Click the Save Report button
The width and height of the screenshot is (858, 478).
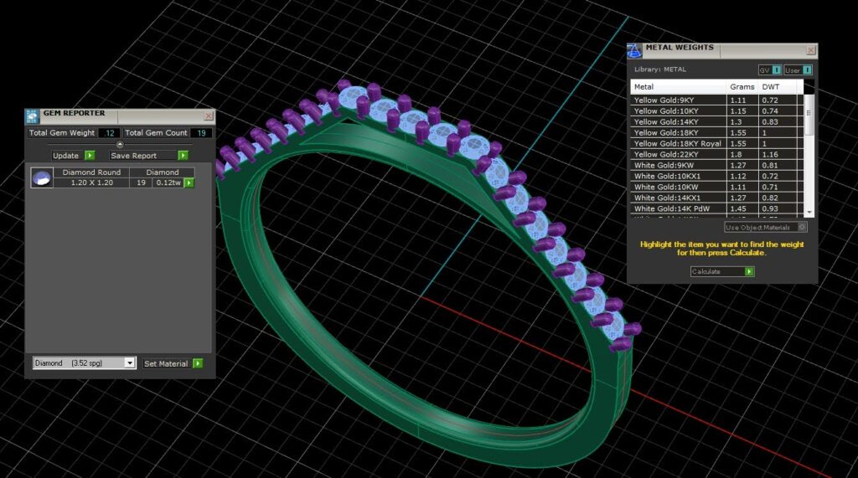[149, 156]
